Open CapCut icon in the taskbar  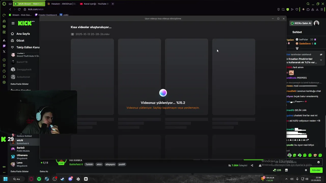pyautogui.click(x=86, y=179)
